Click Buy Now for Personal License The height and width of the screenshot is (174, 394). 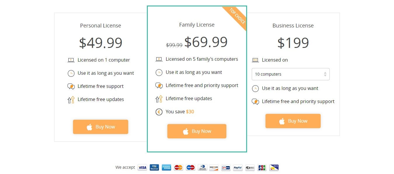coord(100,127)
